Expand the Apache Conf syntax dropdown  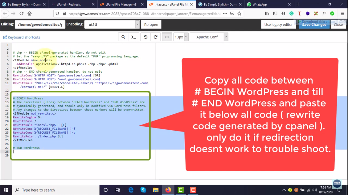coord(225,37)
